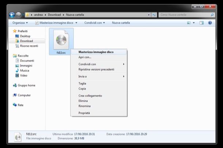Open the change view icon in toolbar
This screenshot has width=223, height=148.
tap(189, 23)
